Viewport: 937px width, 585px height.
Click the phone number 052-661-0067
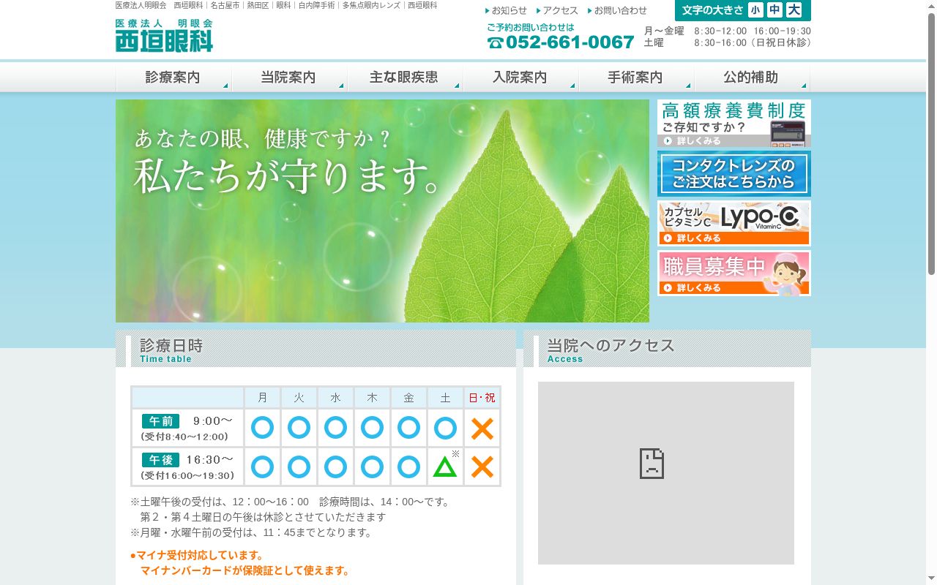[x=561, y=42]
